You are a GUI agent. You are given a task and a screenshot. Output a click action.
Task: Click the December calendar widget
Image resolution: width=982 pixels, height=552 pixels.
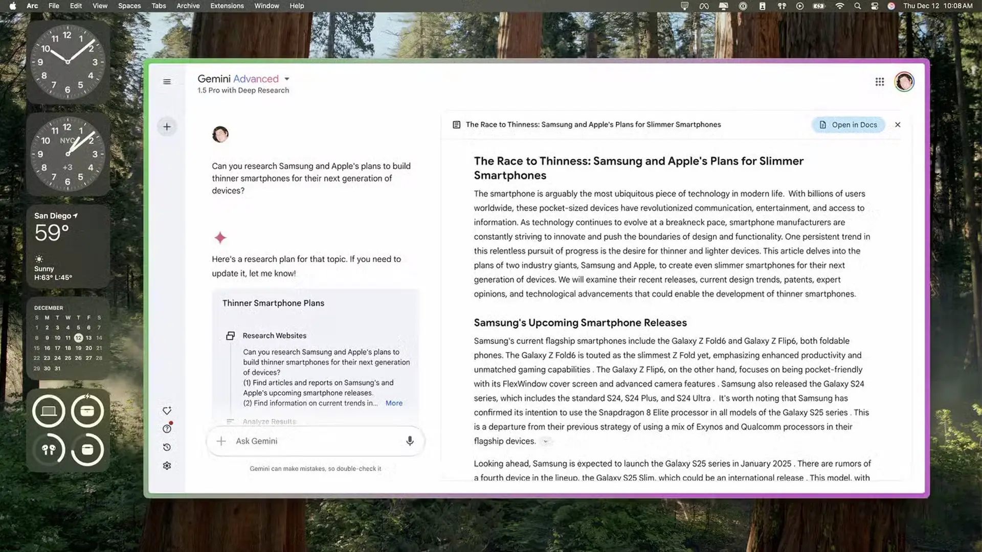[68, 338]
